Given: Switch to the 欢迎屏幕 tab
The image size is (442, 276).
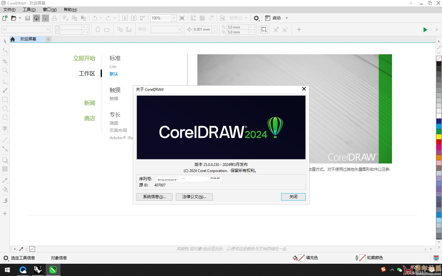Looking at the screenshot, I should (28, 39).
